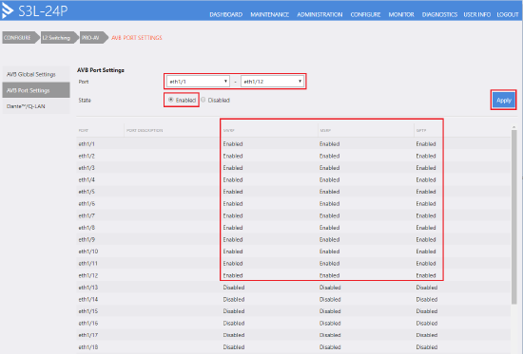The height and width of the screenshot is (354, 523).
Task: Open the ADMINISTRATION menu
Action: [x=320, y=14]
